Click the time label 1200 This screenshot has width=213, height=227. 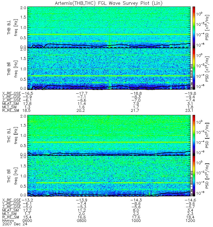(x=190, y=221)
